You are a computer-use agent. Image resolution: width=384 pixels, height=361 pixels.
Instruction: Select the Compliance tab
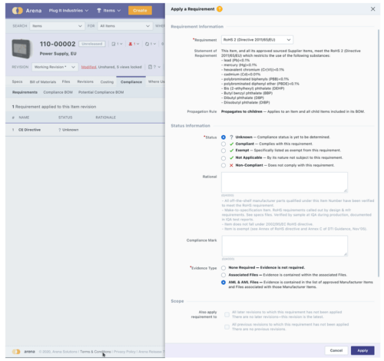pos(131,82)
